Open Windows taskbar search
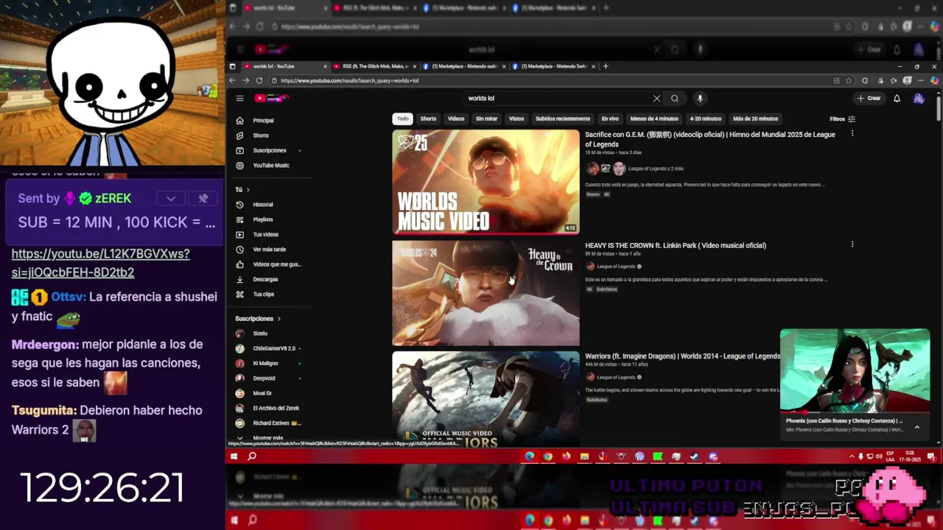 tap(252, 456)
